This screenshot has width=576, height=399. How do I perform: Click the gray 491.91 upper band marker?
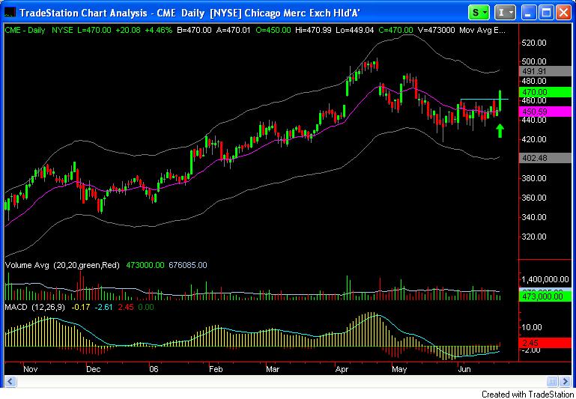545,71
